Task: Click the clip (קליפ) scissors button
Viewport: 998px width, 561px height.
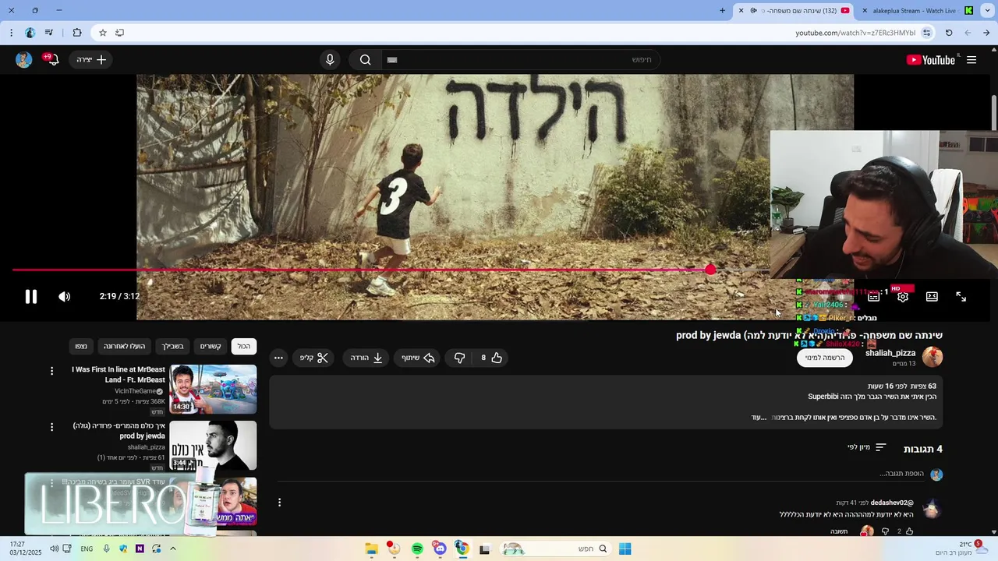Action: [x=314, y=358]
